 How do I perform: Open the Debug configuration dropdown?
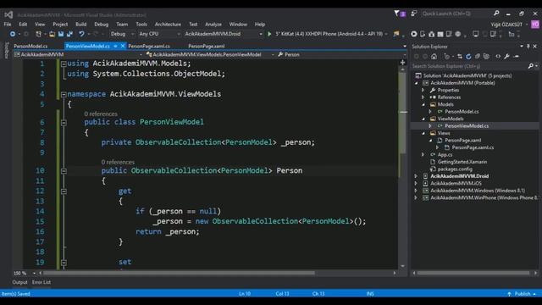[x=122, y=34]
